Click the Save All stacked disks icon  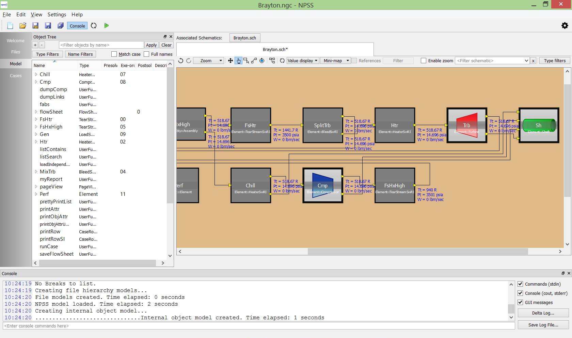tap(61, 26)
